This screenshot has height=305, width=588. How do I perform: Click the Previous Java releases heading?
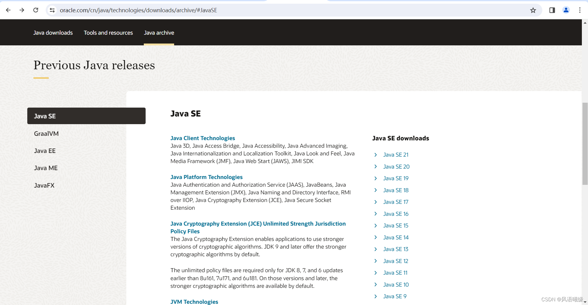[94, 65]
